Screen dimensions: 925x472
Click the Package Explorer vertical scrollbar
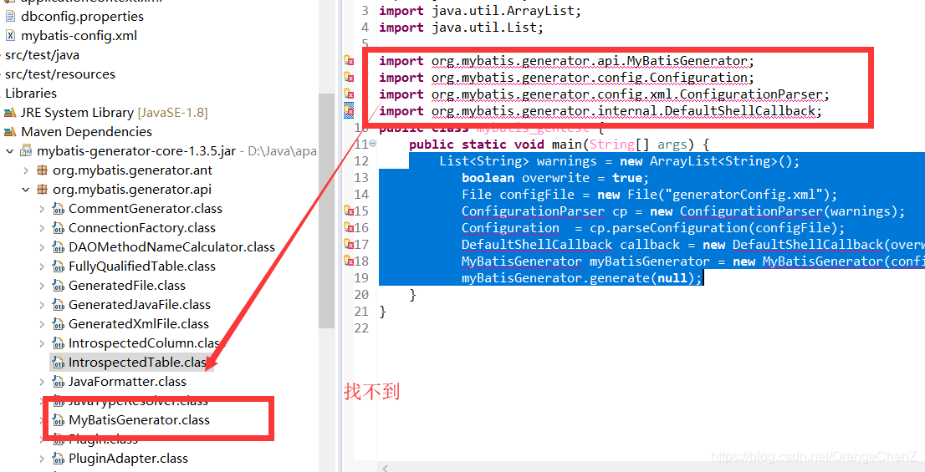[x=326, y=211]
